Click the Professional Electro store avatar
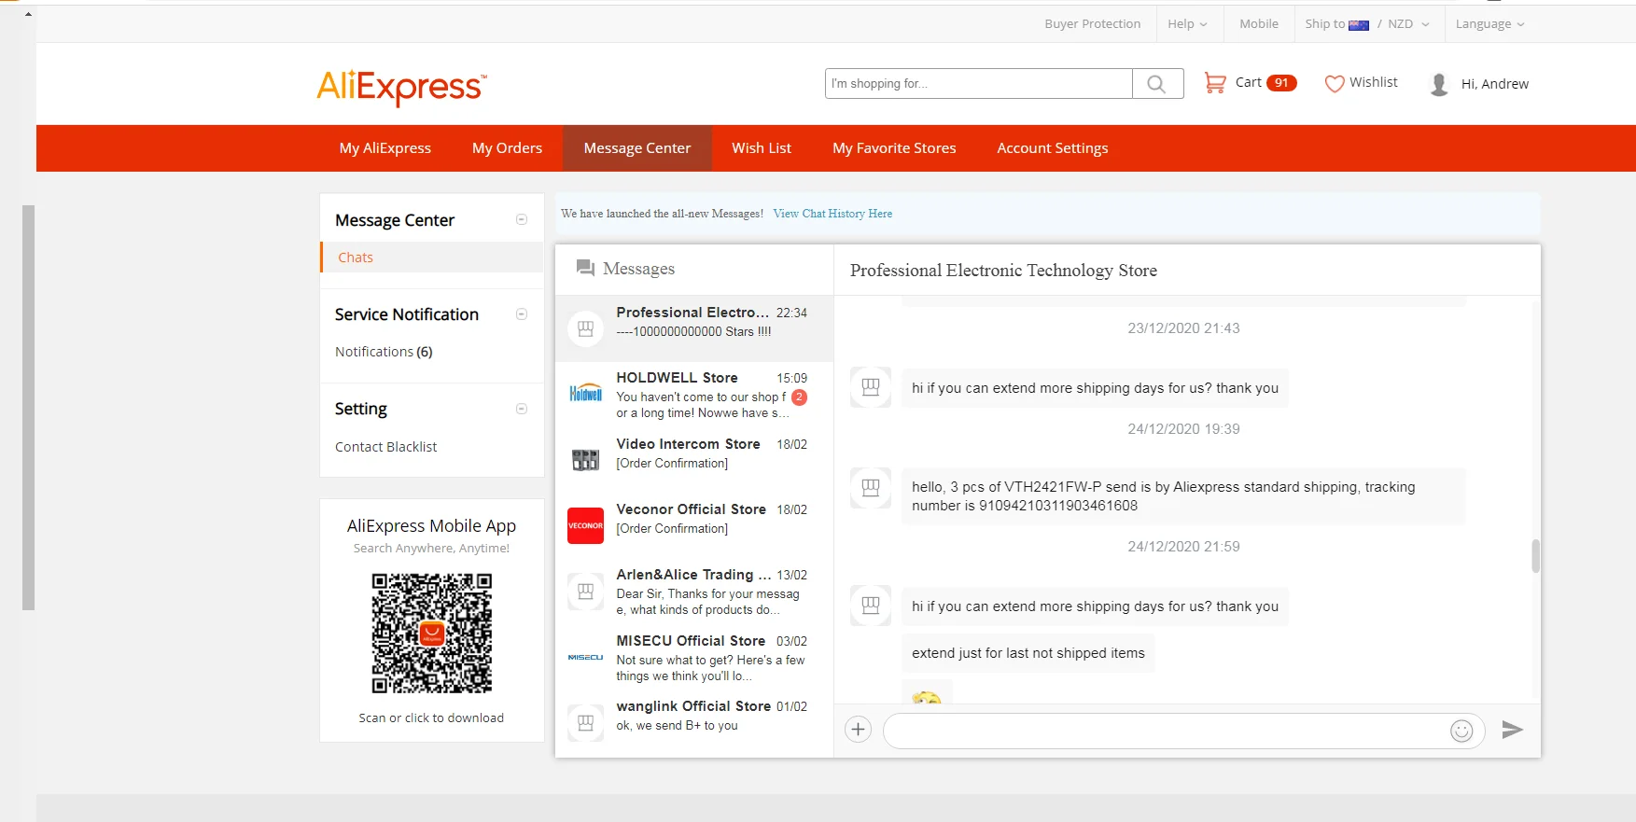The height and width of the screenshot is (822, 1636). (586, 328)
